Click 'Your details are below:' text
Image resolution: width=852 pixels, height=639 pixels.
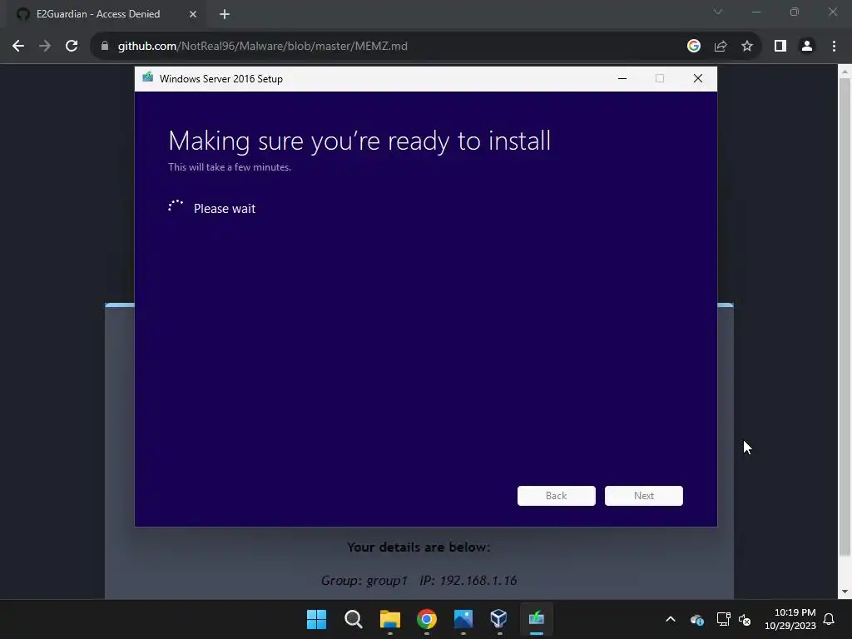pyautogui.click(x=419, y=547)
